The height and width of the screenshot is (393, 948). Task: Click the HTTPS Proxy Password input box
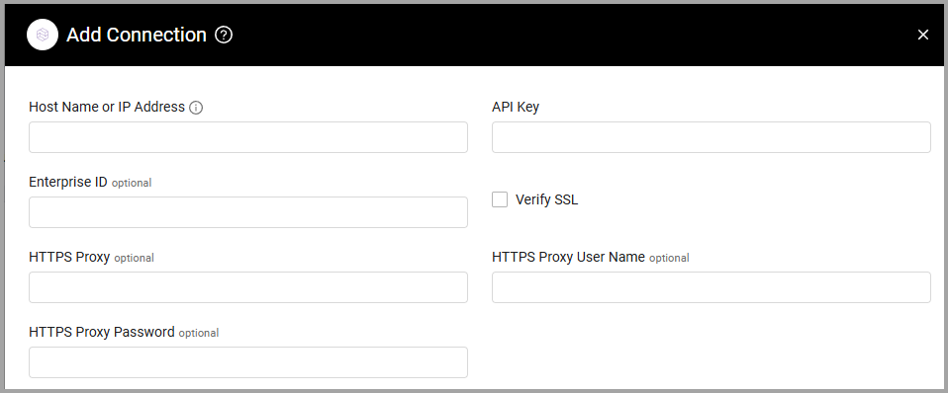point(247,362)
